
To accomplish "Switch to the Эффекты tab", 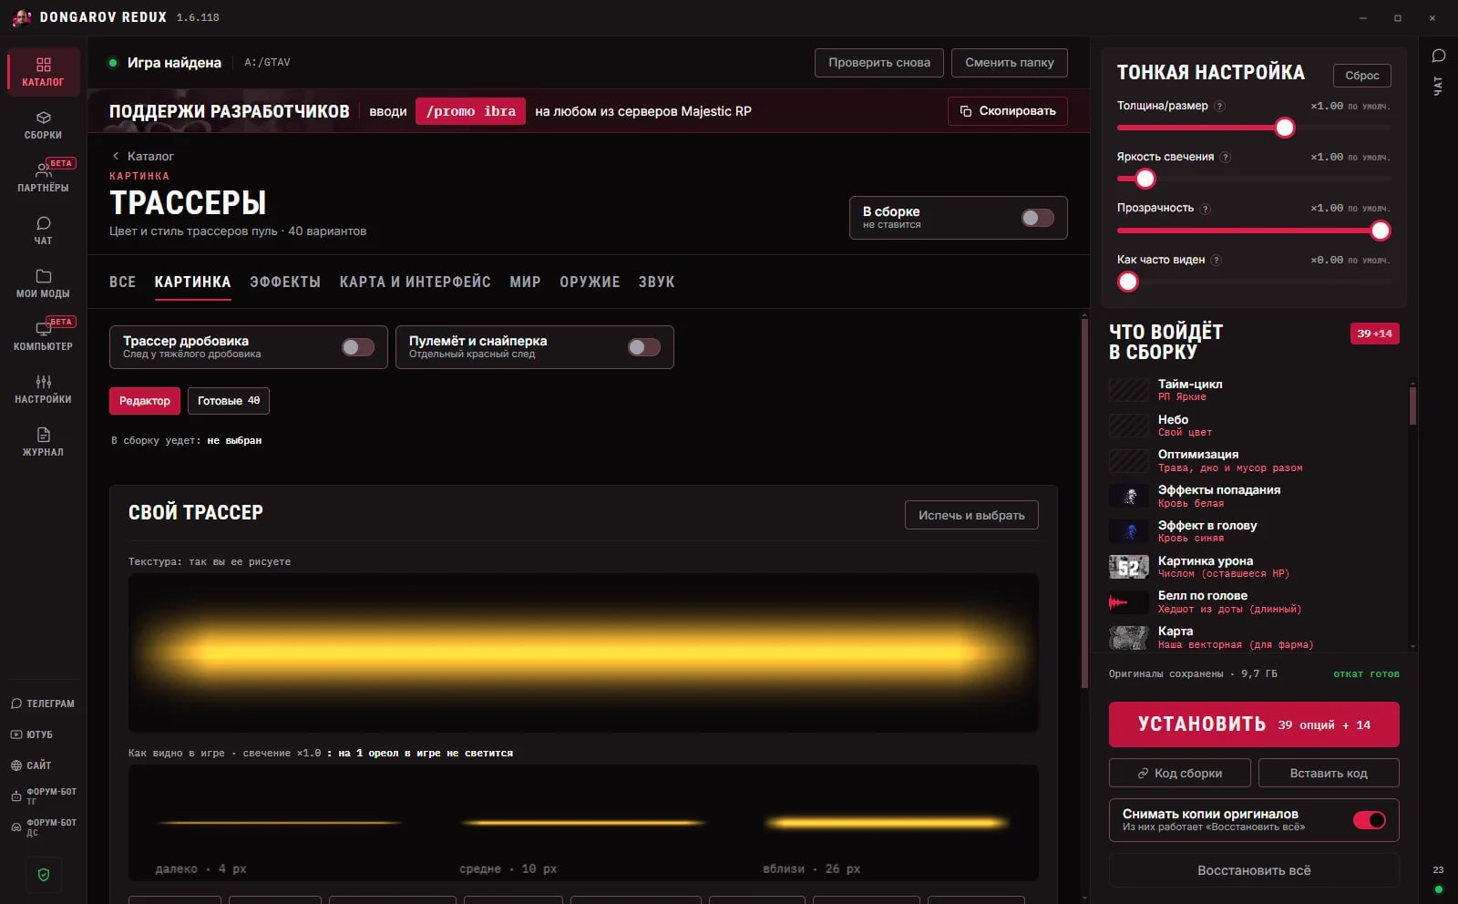I will coord(285,282).
